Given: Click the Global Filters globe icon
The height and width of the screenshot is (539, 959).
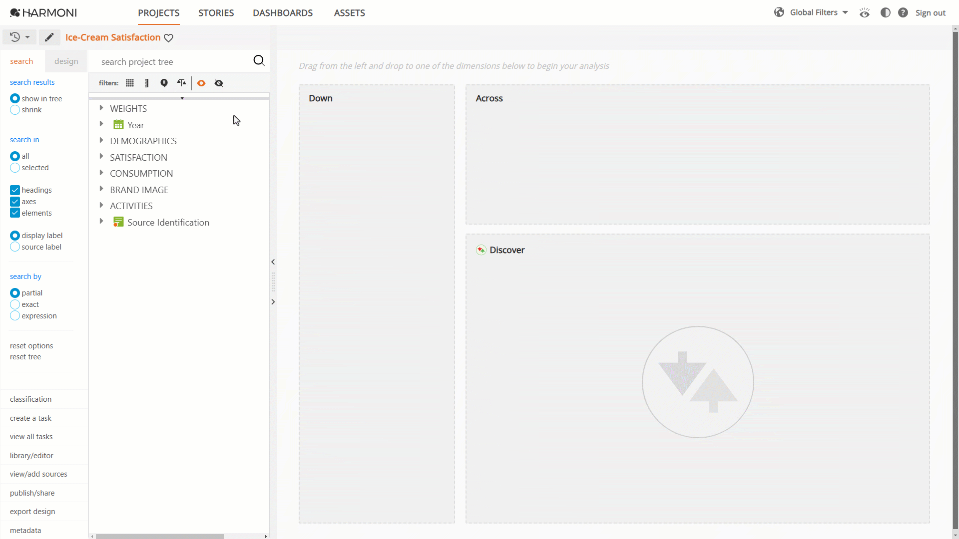Looking at the screenshot, I should coord(779,12).
